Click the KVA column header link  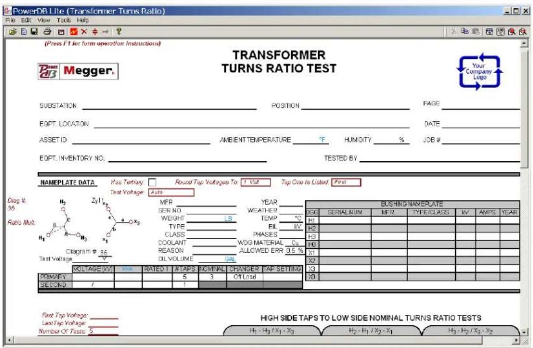pyautogui.click(x=128, y=269)
